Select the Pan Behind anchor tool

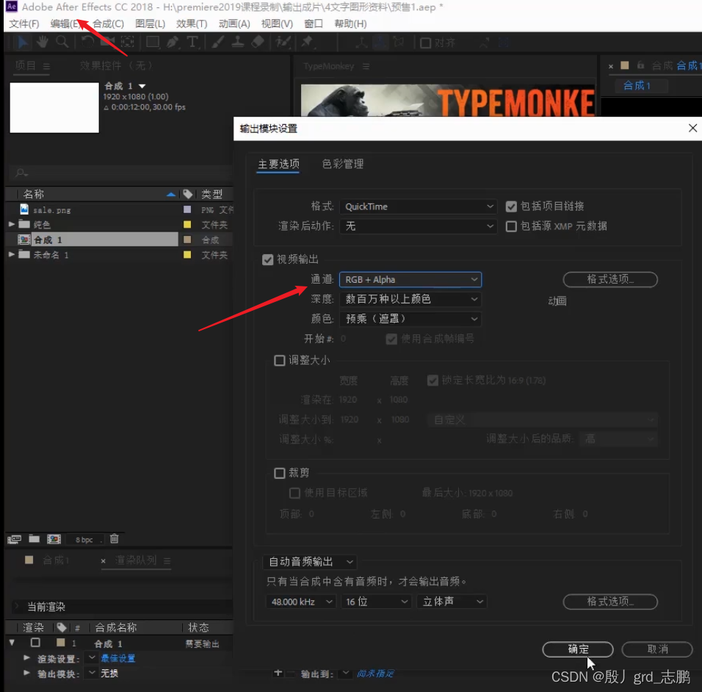[128, 43]
